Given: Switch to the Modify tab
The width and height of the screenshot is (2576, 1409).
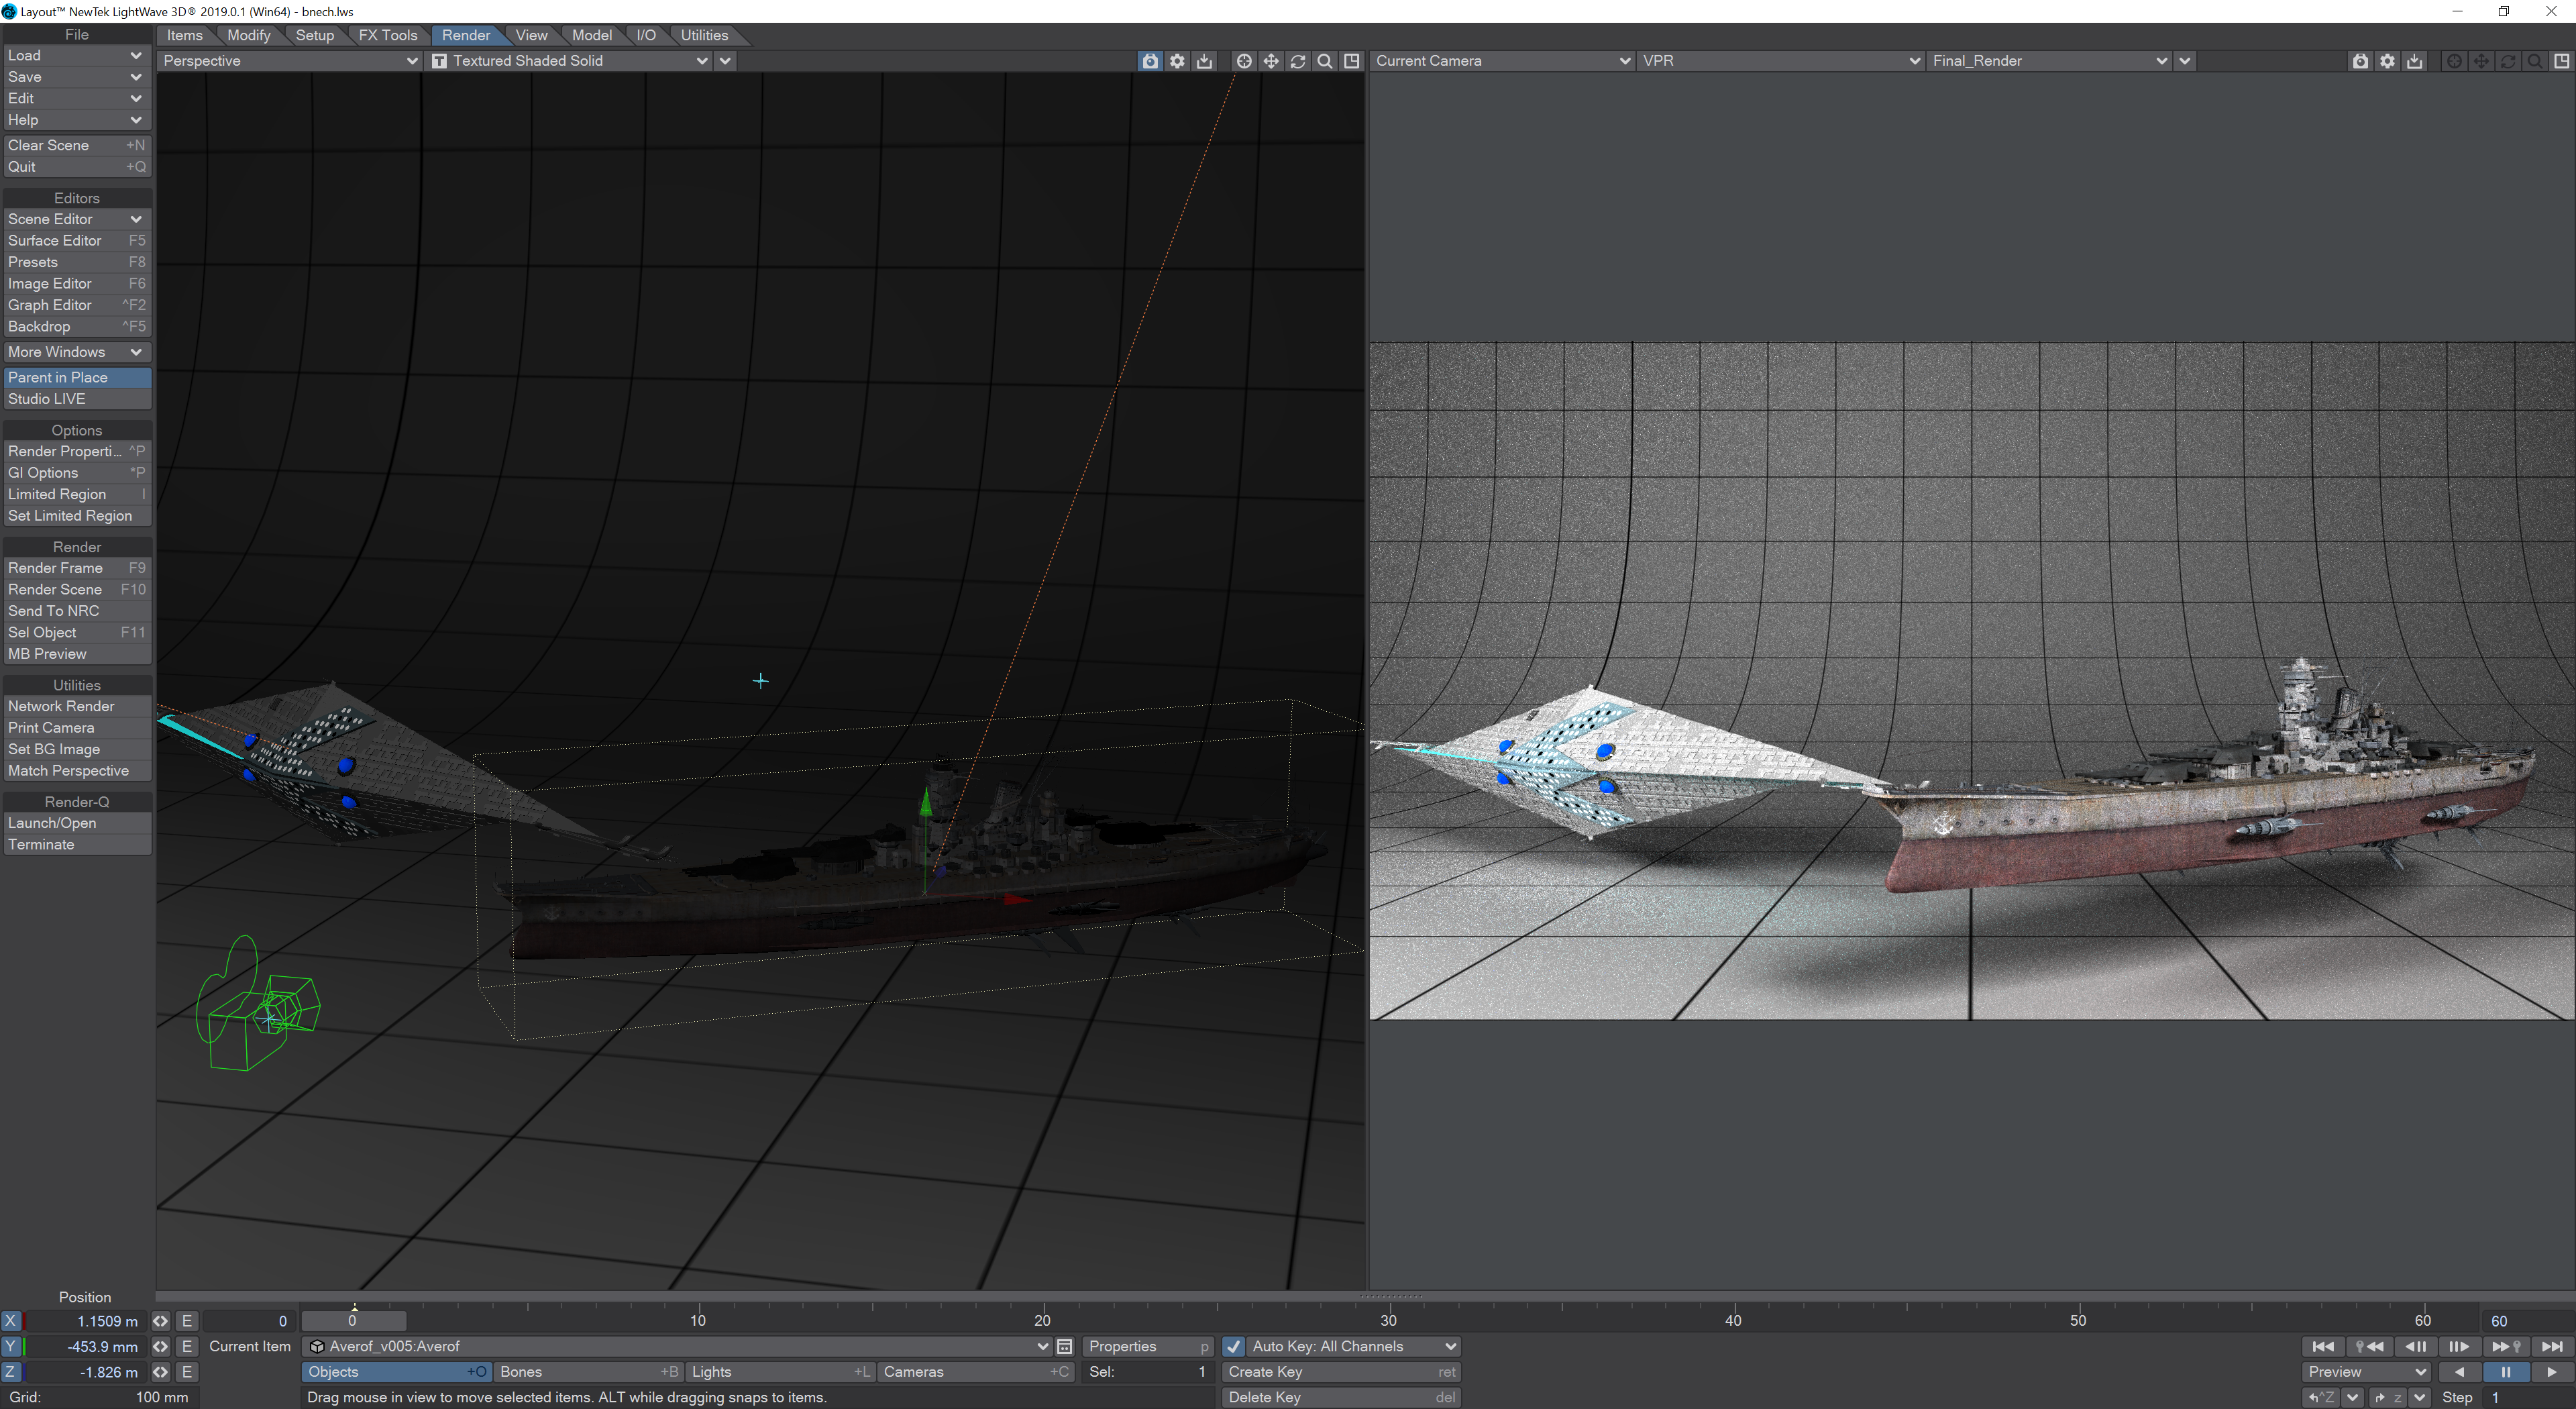Looking at the screenshot, I should tap(248, 35).
